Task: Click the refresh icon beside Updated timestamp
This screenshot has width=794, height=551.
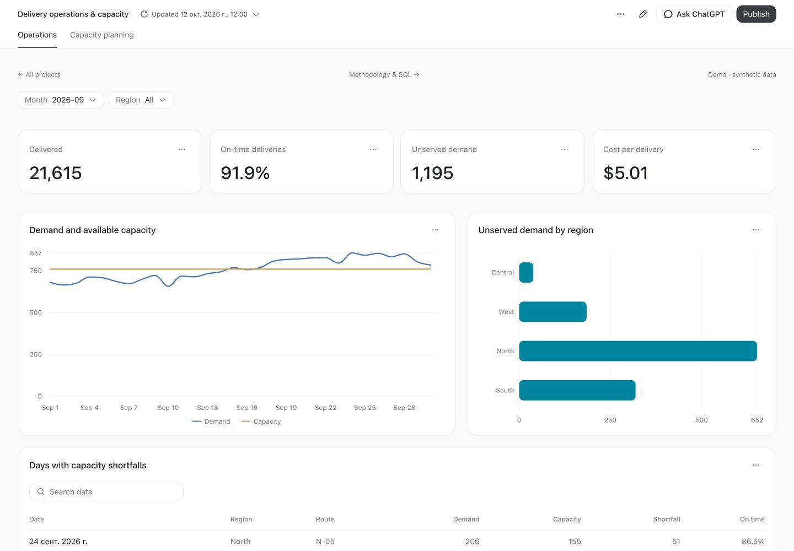Action: (x=144, y=14)
